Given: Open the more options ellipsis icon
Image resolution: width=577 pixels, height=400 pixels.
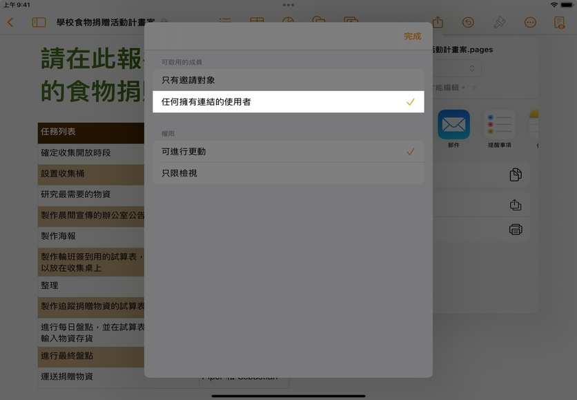Looking at the screenshot, I should tap(530, 23).
